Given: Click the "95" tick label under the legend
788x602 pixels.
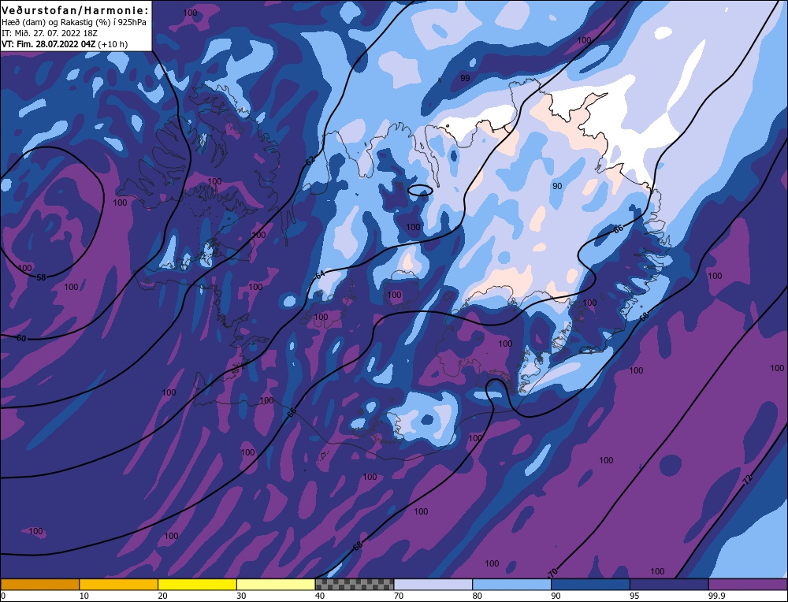Looking at the screenshot, I should [634, 596].
